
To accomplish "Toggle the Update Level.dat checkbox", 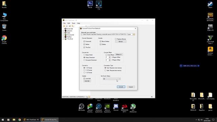I will click(84, 78).
